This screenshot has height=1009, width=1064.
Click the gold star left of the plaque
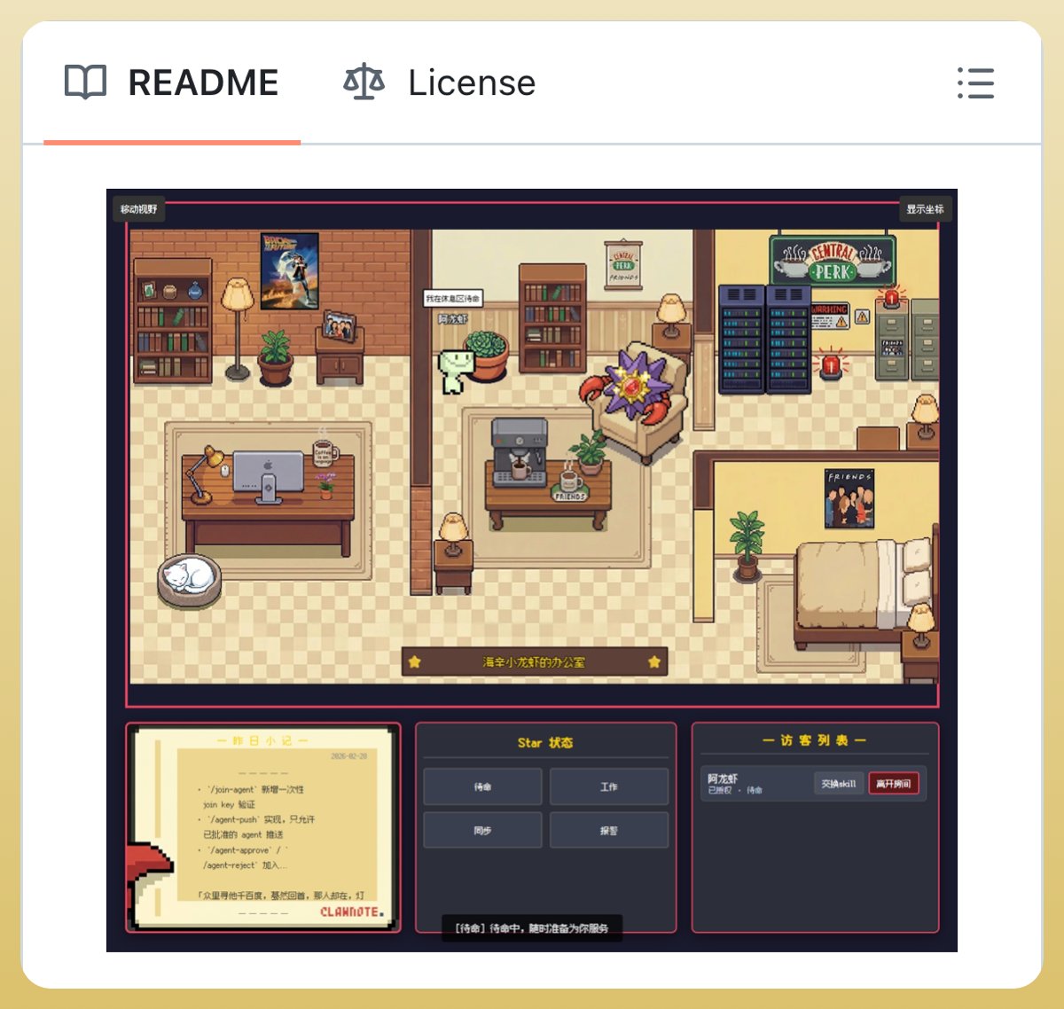pyautogui.click(x=415, y=661)
